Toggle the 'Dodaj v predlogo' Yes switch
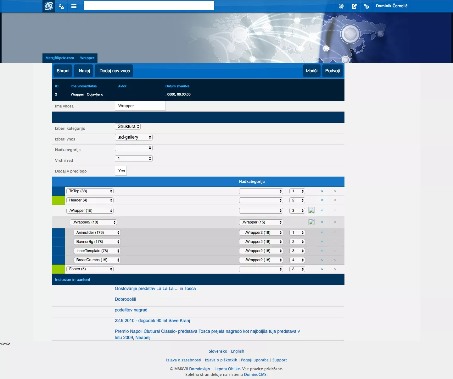 [x=121, y=171]
